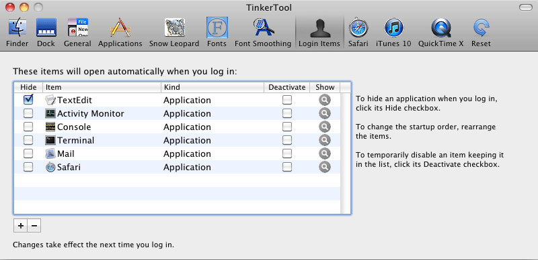The image size is (538, 260).
Task: Deactivate the Terminal login item
Action: [x=287, y=140]
